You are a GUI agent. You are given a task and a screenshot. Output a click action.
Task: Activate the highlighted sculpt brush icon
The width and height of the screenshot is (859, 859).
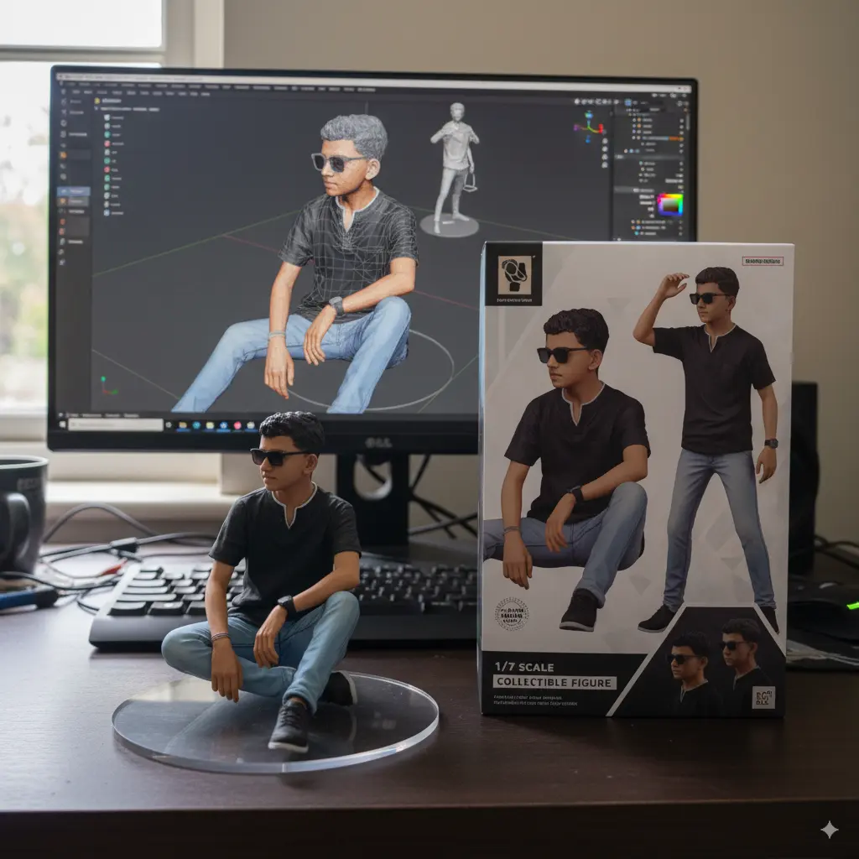64,191
